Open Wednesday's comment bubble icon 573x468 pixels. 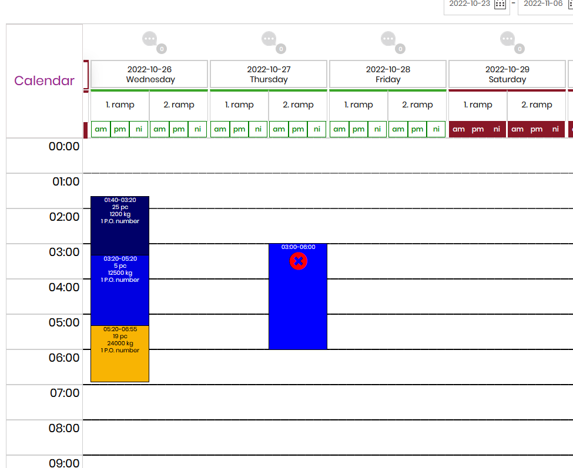coord(150,39)
